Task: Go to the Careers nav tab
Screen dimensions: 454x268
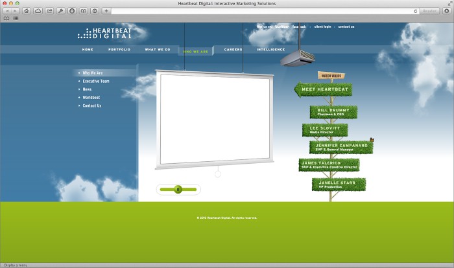Action: tap(233, 49)
